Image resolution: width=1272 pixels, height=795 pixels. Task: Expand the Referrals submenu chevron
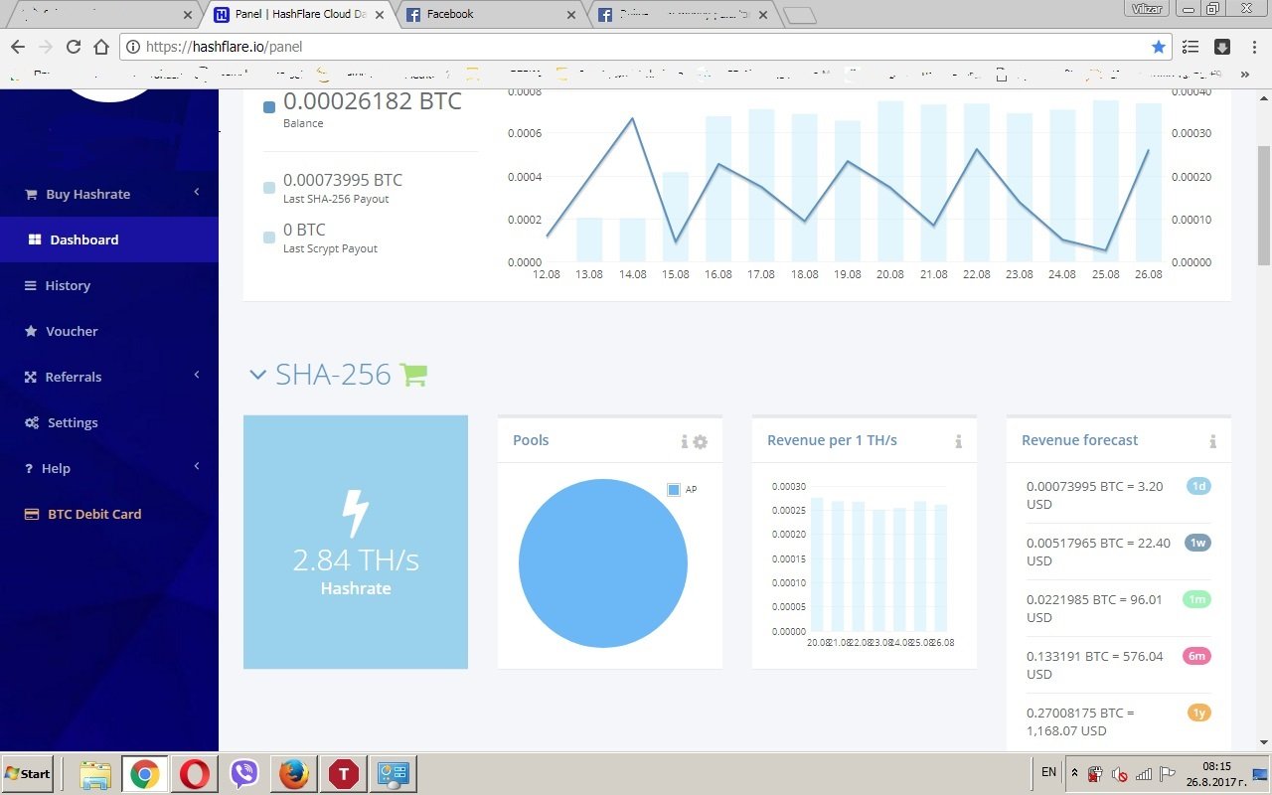197,375
